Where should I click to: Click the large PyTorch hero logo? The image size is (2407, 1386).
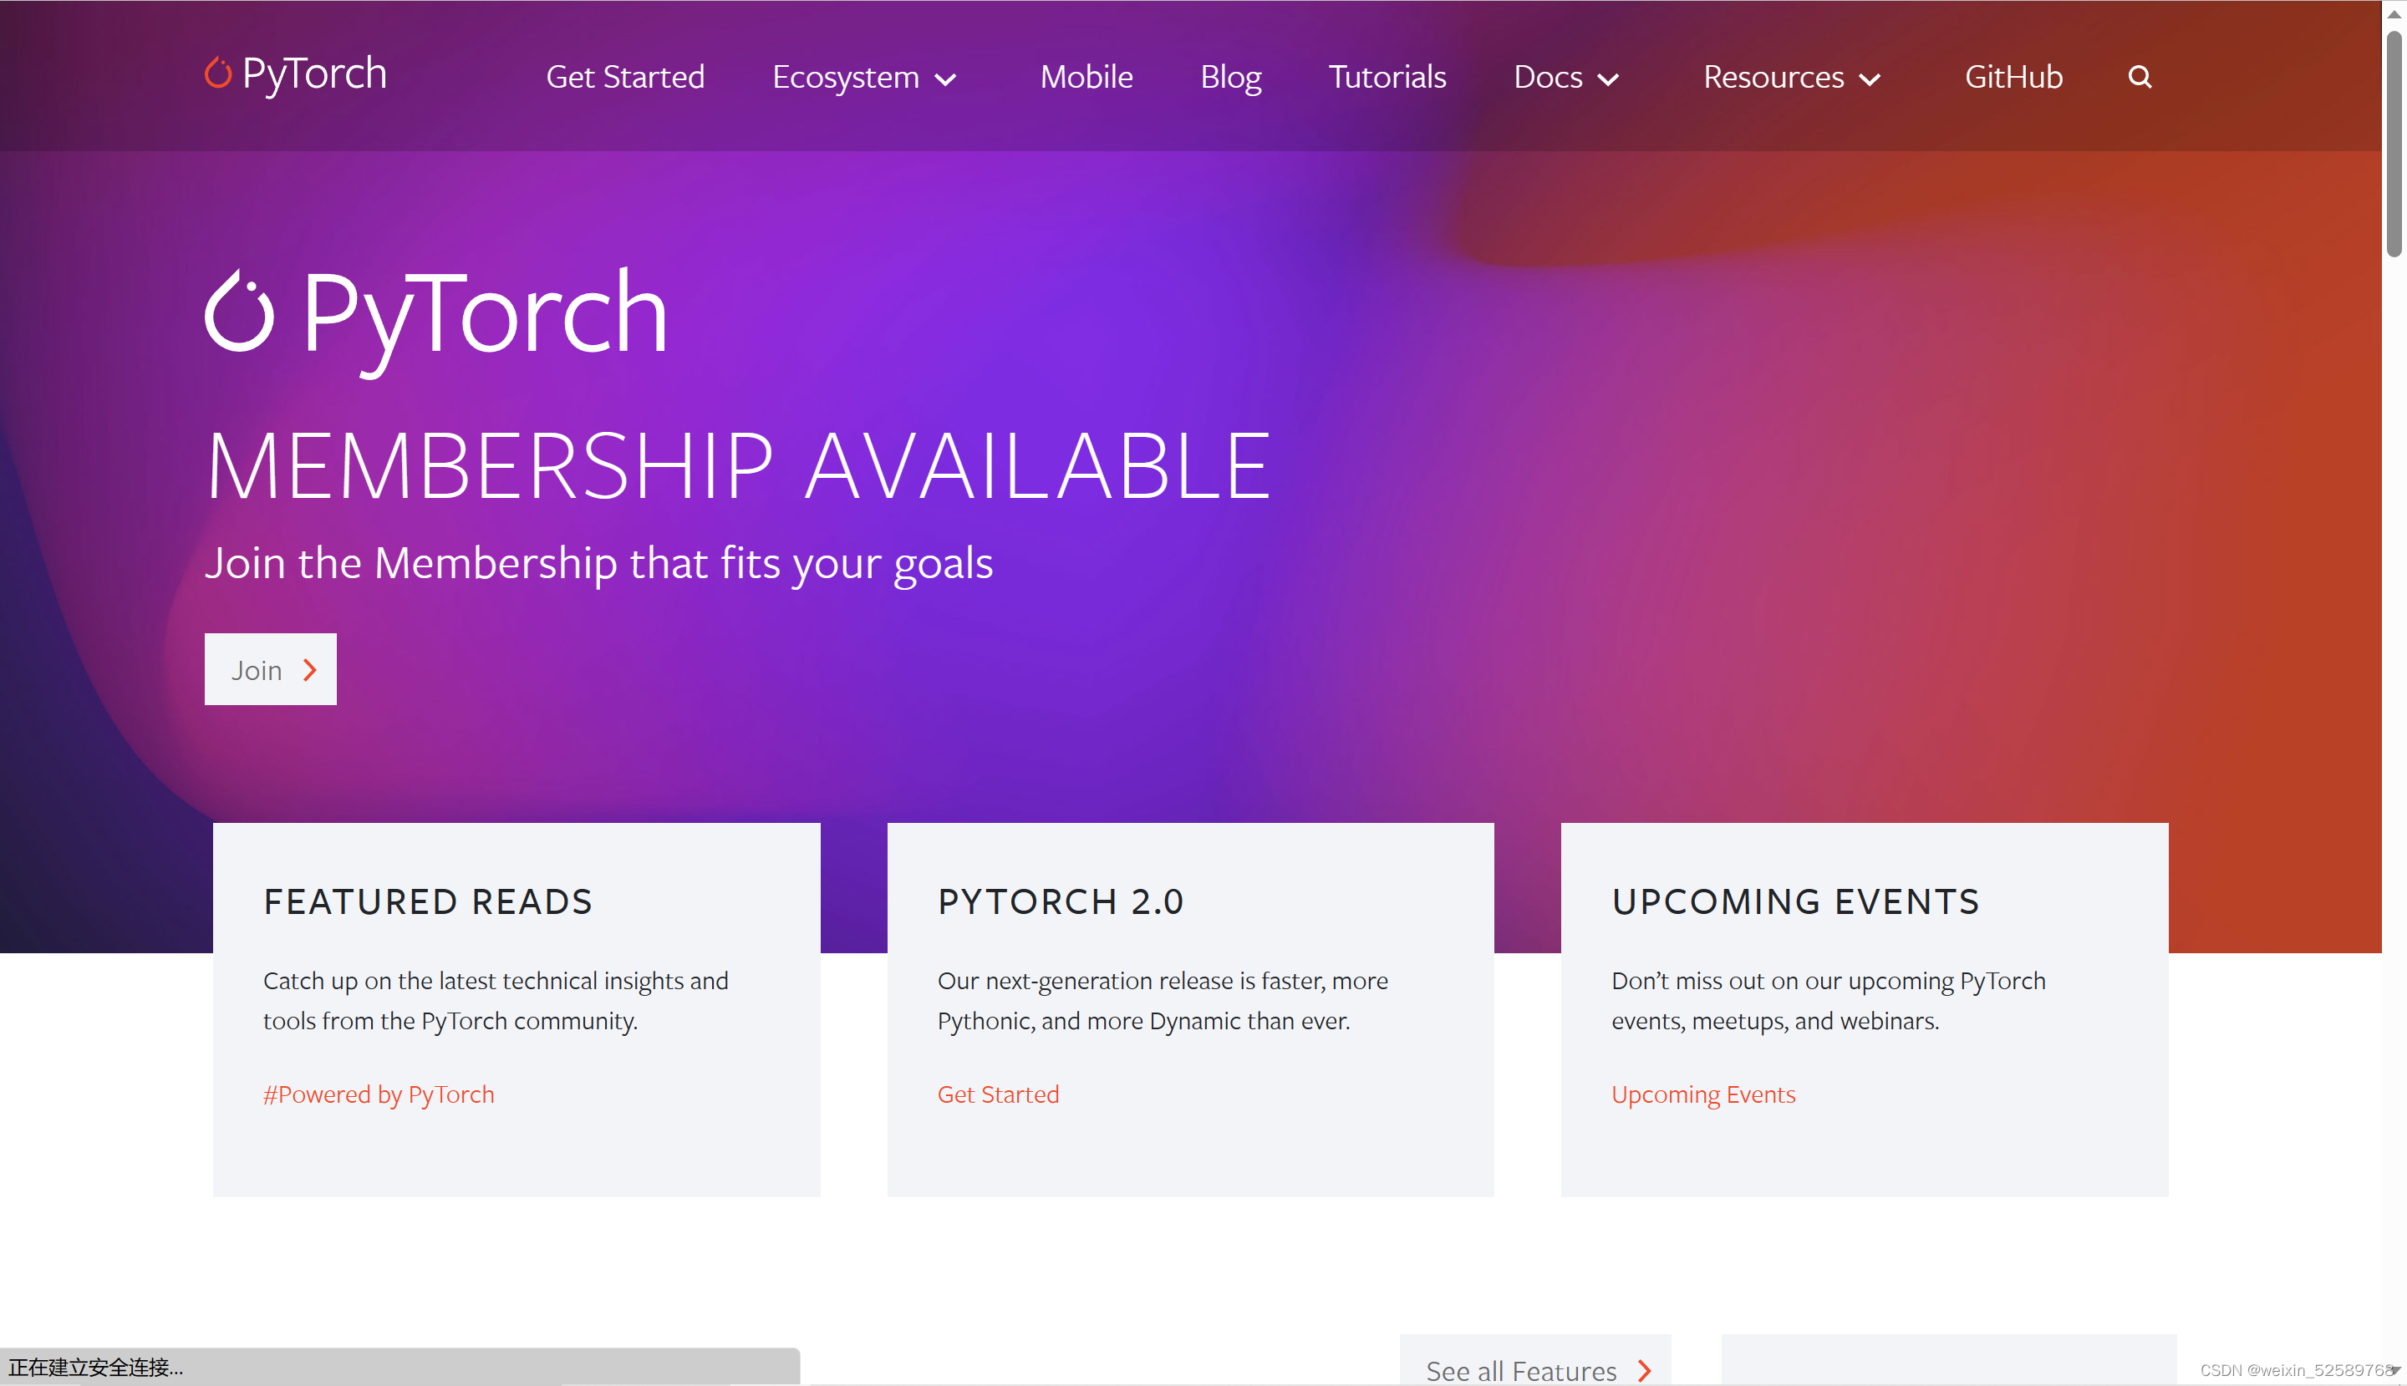click(x=435, y=314)
